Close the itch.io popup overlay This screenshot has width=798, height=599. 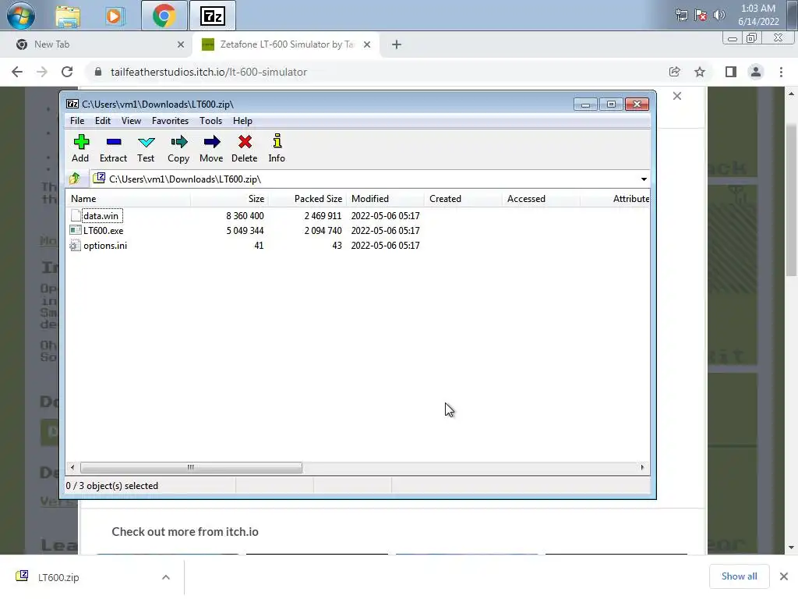[x=677, y=96]
